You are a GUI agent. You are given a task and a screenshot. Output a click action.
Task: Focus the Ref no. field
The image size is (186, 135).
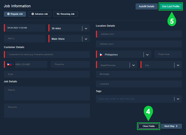point(24,38)
